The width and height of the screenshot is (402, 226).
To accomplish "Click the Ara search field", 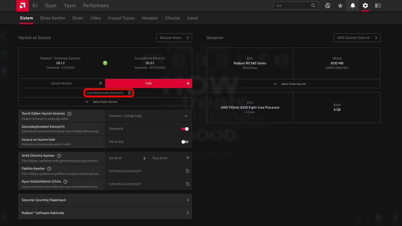I will pos(293,5).
